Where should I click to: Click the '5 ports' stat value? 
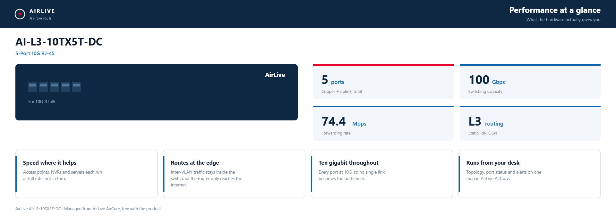click(x=333, y=80)
